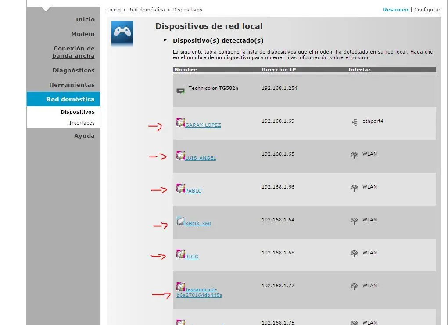Click Inicio in the breadcrumb
Viewport: 448px width, 325px height.
(114, 10)
